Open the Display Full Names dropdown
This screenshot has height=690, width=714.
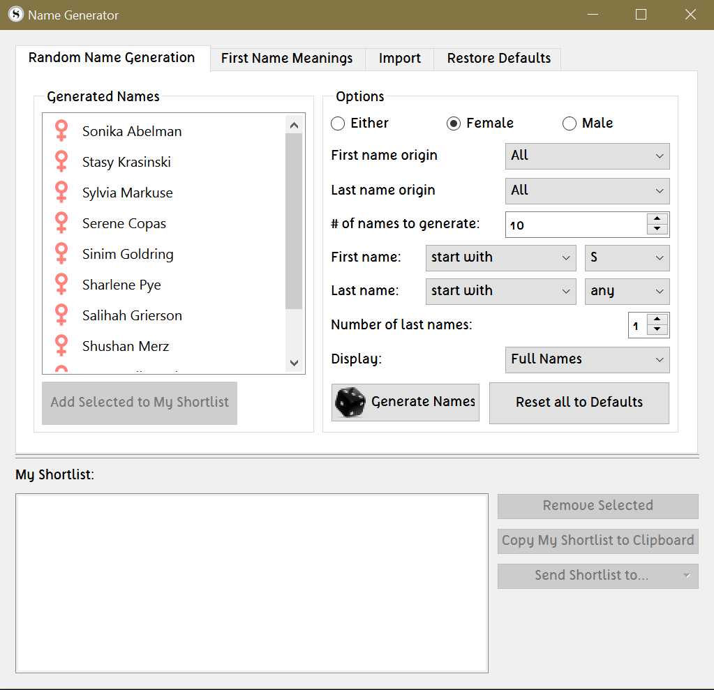coord(588,359)
